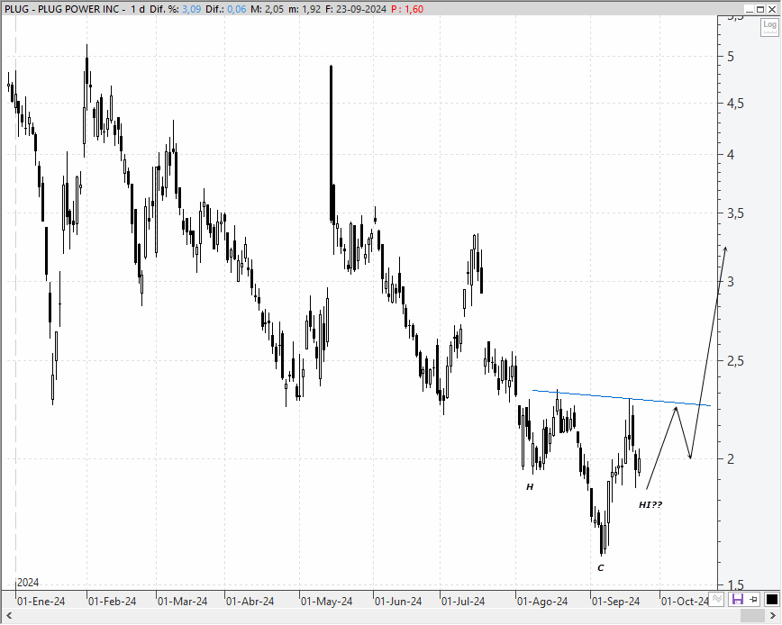Click the '01-Feb-24' date label

[113, 602]
